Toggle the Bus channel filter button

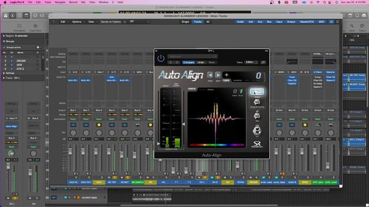click(269, 22)
